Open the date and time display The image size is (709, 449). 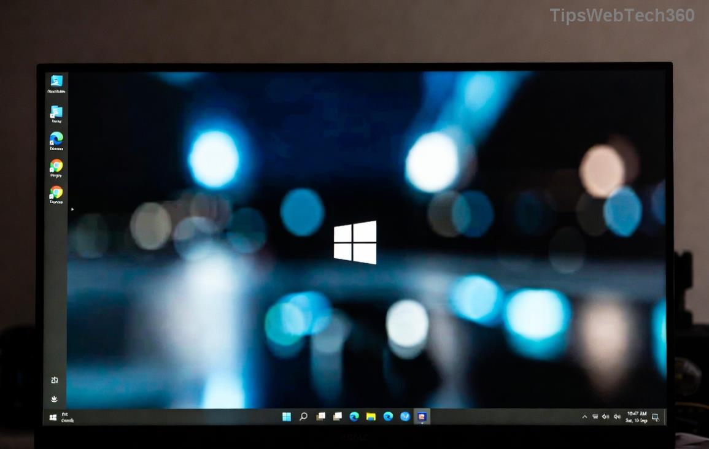(638, 417)
